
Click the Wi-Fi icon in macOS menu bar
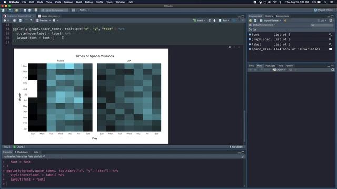click(x=275, y=2)
